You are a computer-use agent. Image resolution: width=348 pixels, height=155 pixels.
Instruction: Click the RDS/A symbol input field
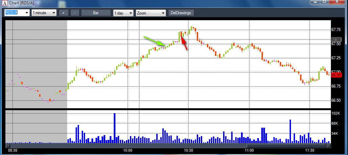click(15, 12)
